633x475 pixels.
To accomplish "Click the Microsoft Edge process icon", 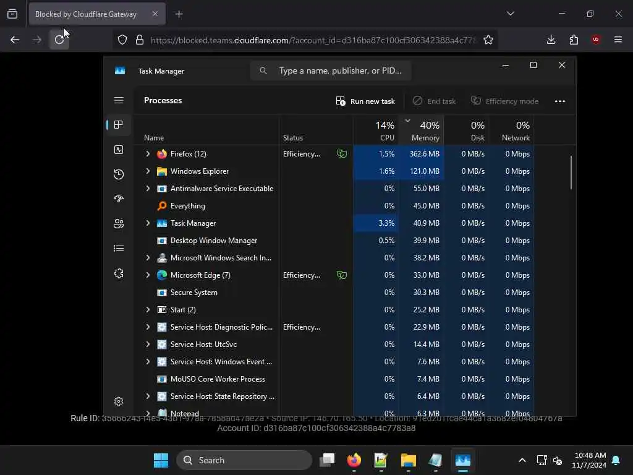I will [162, 275].
